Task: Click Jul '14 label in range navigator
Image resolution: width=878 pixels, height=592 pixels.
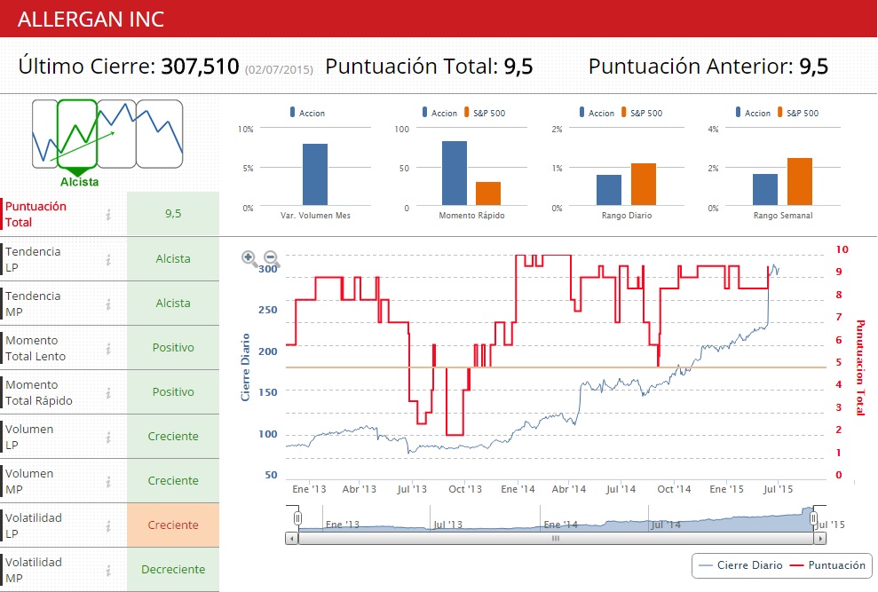Action: coord(666,525)
